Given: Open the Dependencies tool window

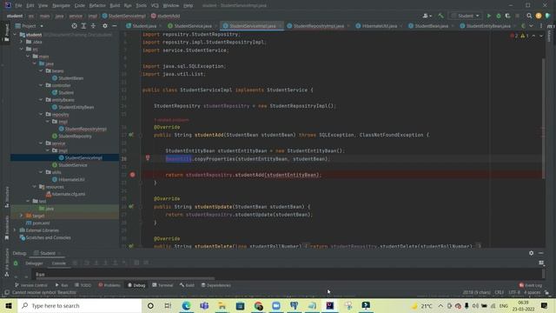Looking at the screenshot, I should pyautogui.click(x=216, y=285).
